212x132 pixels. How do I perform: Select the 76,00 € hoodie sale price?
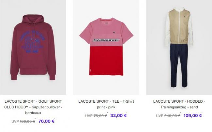46,121
